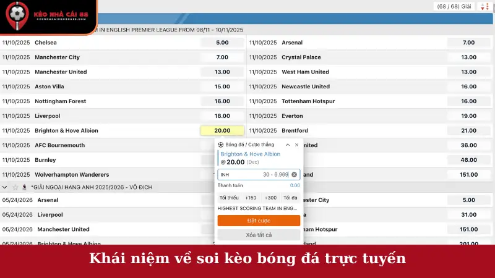Pick West Ham United odds 13.00
This screenshot has height=278, width=495.
click(x=469, y=72)
